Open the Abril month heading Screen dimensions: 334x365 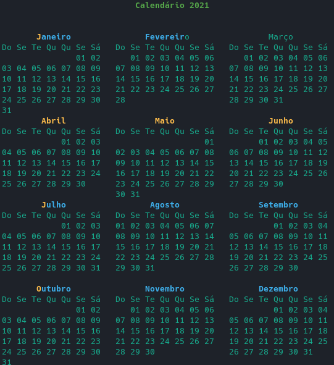click(x=54, y=121)
